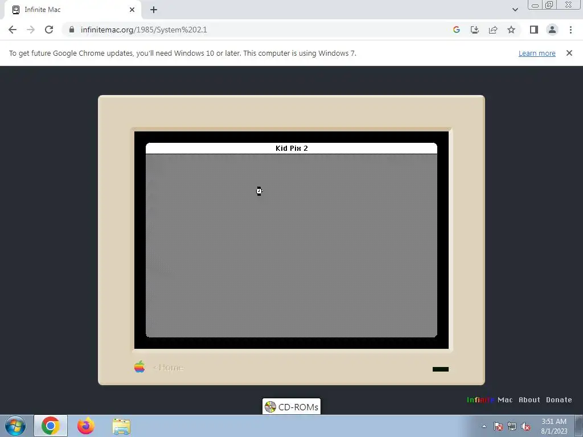This screenshot has width=583, height=437.
Task: Click the Infinite Mac footer link
Action: click(x=489, y=400)
